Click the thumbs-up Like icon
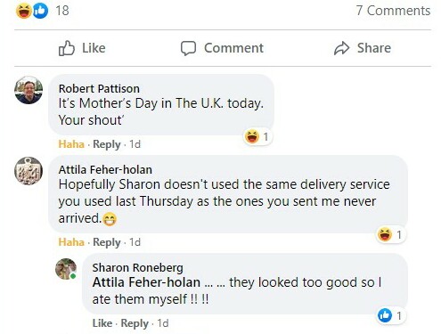The image size is (441, 334). [x=67, y=48]
